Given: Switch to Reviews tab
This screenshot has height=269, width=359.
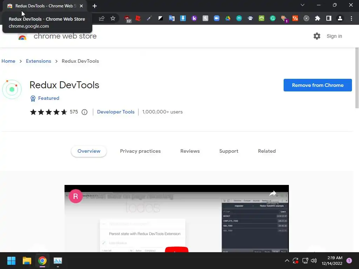Looking at the screenshot, I should [x=190, y=151].
